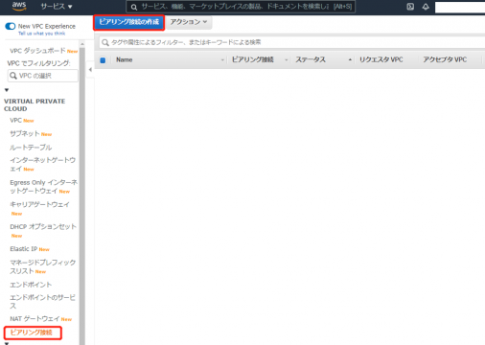This screenshot has height=345, width=485.
Task: Open ピアリング接続 column dropdown arrow
Action: coord(286,60)
